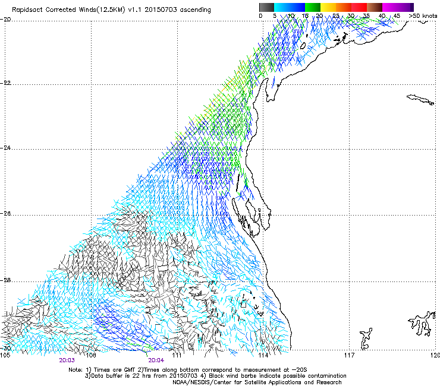440x386 pixels.
Task: Click the purple '20:04' time stamp
Action: (156, 360)
